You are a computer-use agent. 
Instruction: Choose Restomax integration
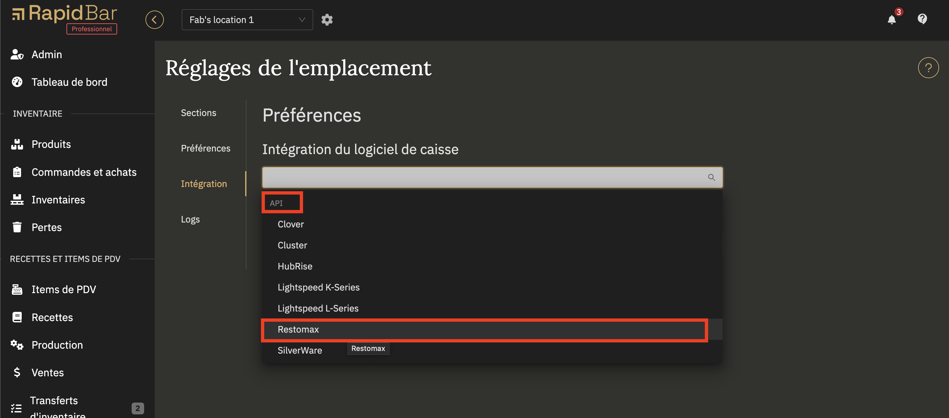(x=492, y=329)
